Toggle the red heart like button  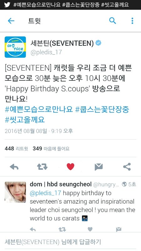tap(70, 167)
